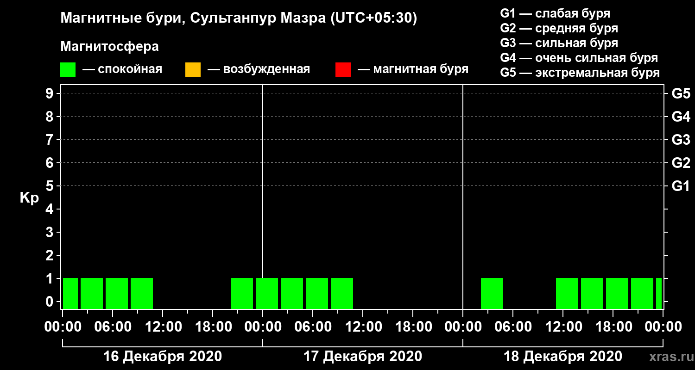Click the right-axis 'G4' storm level label

(x=681, y=117)
